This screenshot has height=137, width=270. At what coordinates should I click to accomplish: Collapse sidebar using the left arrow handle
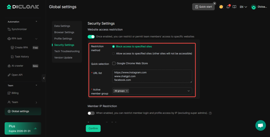tap(44, 78)
